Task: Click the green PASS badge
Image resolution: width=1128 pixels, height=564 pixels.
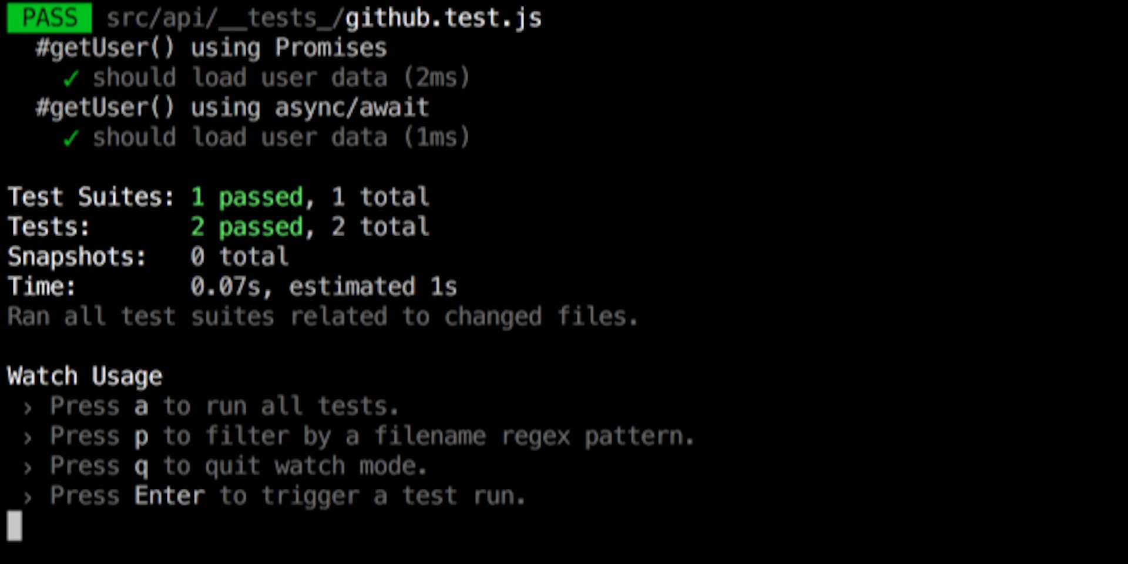Action: point(49,18)
